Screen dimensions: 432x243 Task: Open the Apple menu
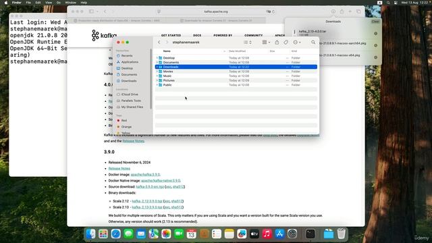6,3
